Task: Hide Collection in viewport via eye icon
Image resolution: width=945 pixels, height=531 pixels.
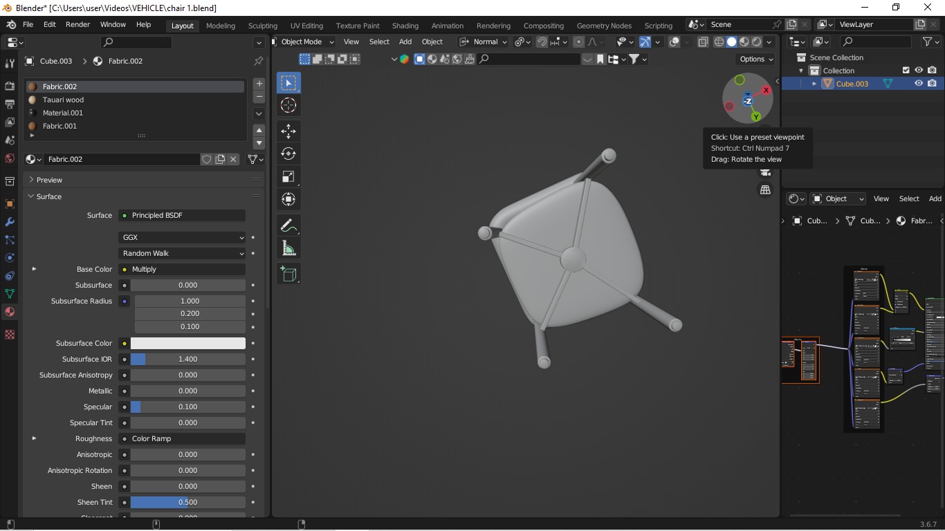Action: (919, 71)
